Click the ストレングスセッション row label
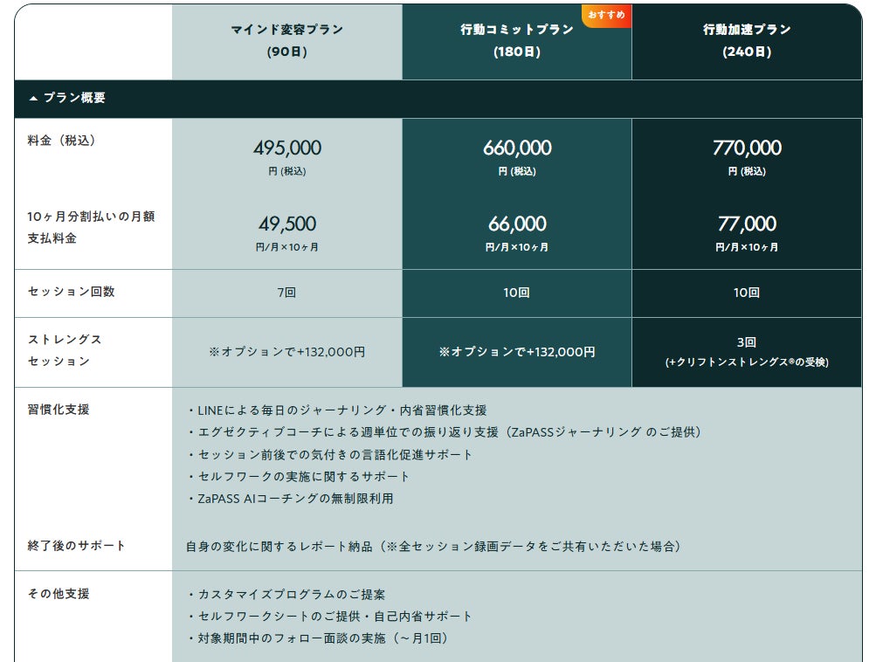 tap(65, 350)
